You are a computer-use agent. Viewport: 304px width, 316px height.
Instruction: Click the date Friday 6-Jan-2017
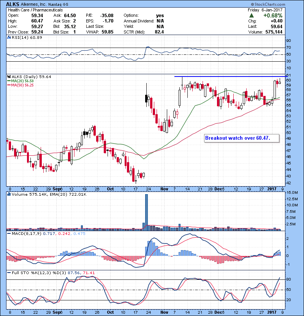point(265,10)
